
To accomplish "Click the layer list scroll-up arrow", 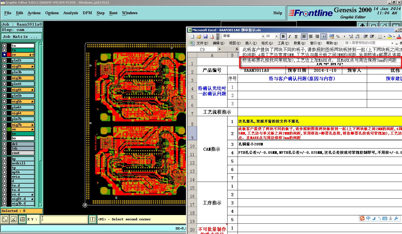I will [41, 44].
